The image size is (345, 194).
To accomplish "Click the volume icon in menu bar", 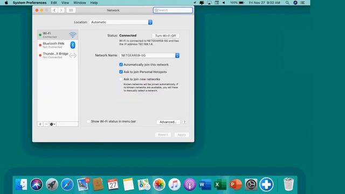I will tap(224, 3).
